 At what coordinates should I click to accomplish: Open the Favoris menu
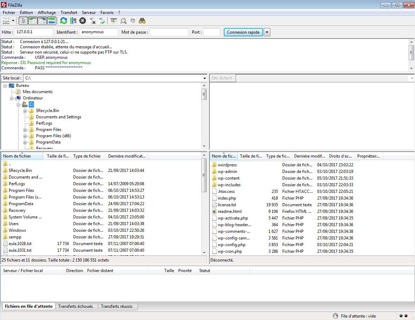[107, 13]
